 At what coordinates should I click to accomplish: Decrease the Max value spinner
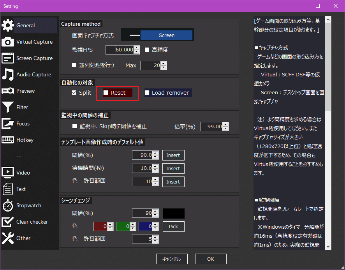[164, 67]
